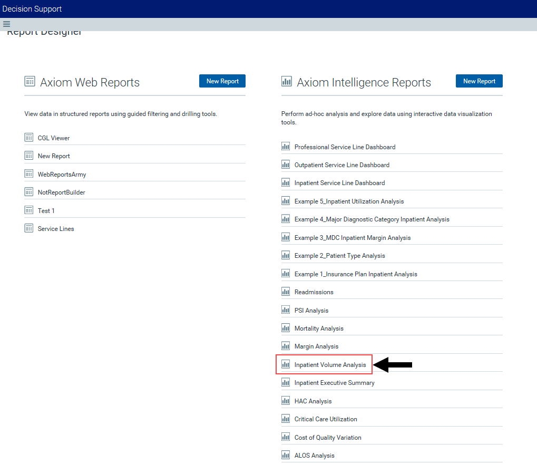Open the Outpatient Service Line Dashboard

341,165
